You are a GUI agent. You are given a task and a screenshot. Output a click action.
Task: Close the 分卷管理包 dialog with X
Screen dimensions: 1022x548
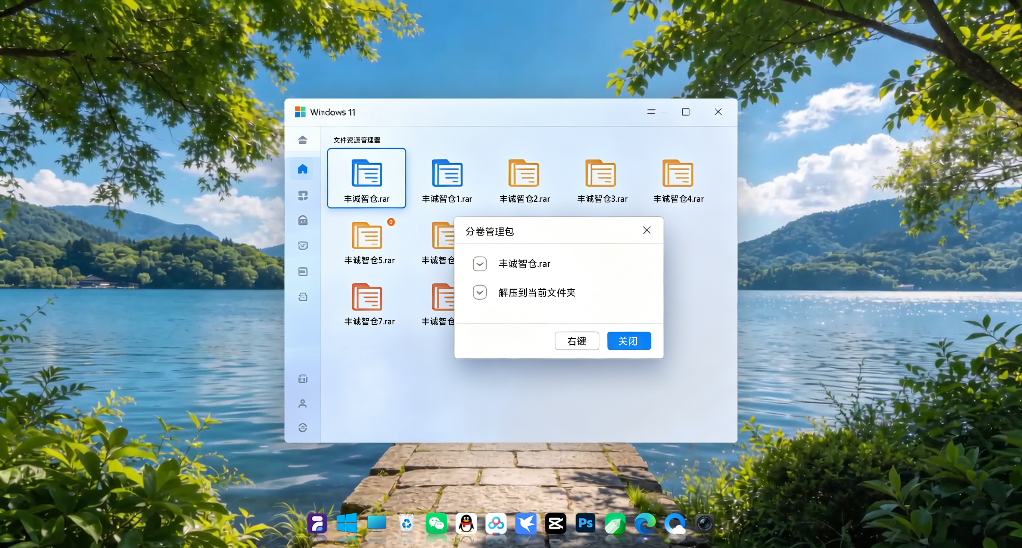pos(647,230)
